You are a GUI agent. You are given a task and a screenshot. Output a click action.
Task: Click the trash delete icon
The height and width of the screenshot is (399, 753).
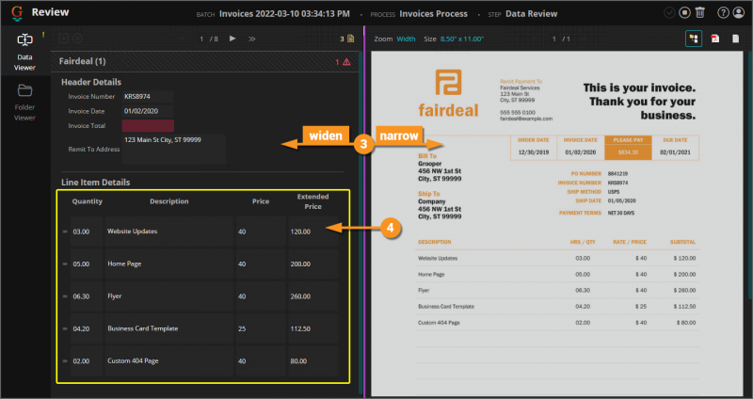click(700, 13)
